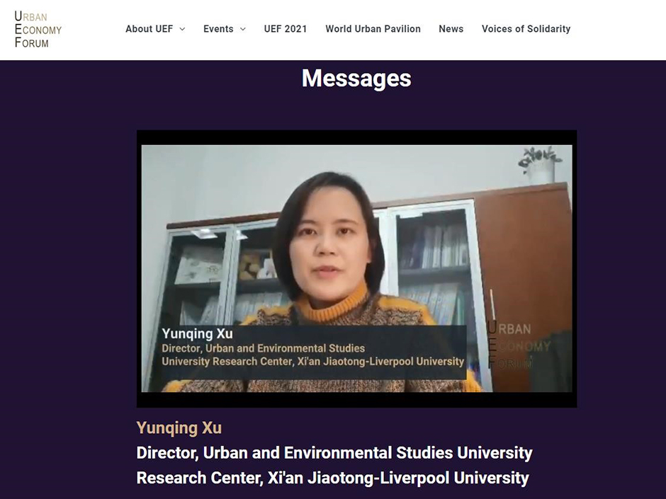Click the Urban Economy Forum logo
The width and height of the screenshot is (666, 499).
point(38,29)
